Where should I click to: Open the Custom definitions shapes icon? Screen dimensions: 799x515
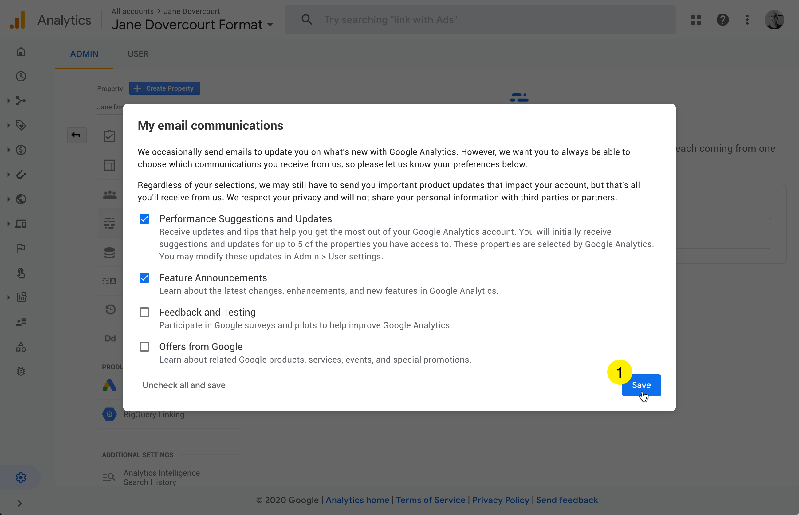(x=21, y=347)
